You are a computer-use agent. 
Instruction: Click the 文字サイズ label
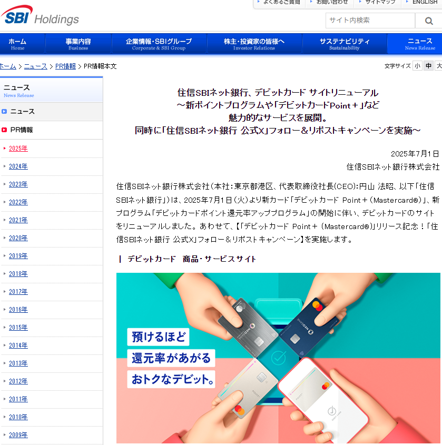397,66
